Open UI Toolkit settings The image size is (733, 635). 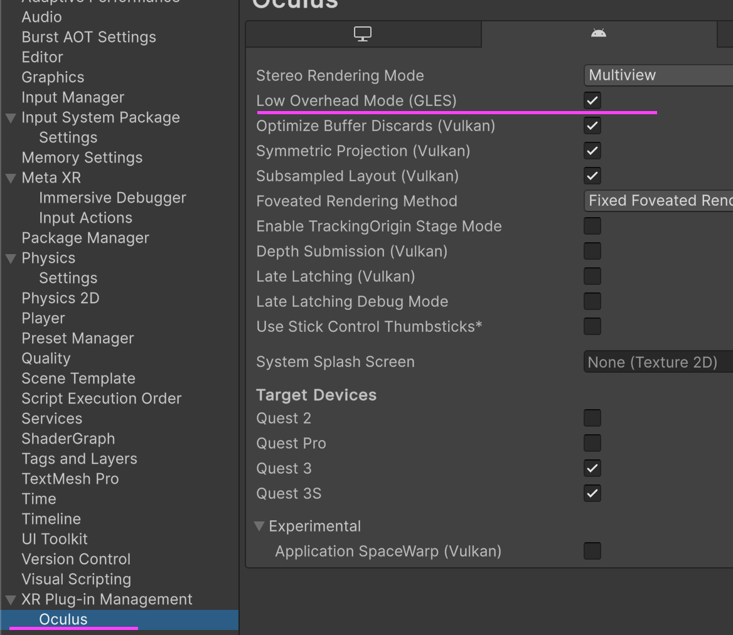(54, 539)
